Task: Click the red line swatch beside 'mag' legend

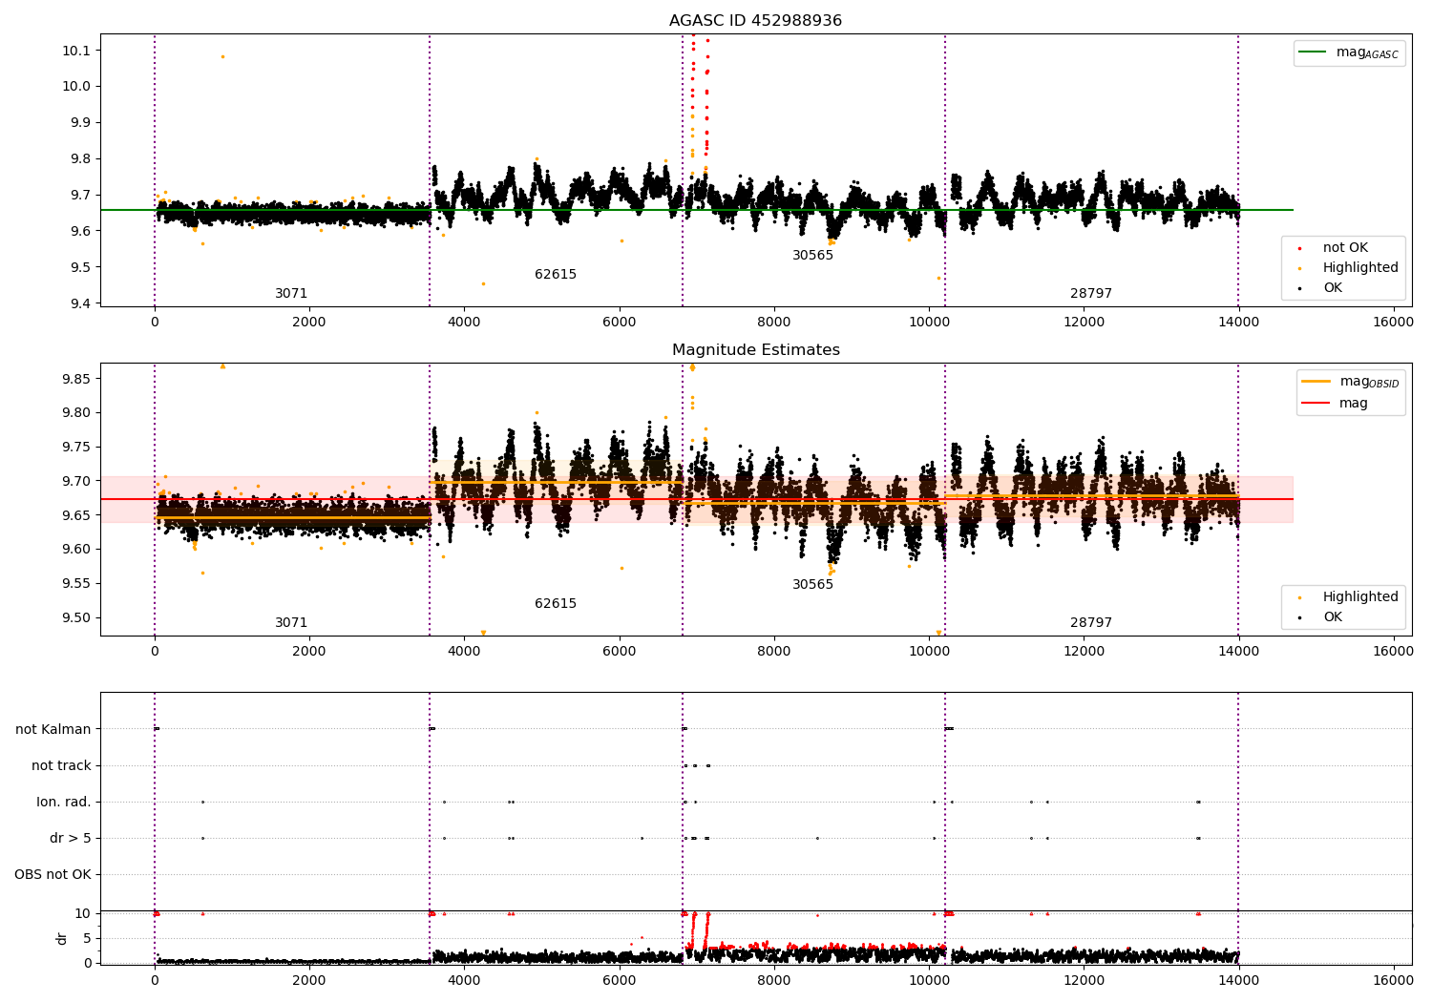Action: (x=1316, y=404)
